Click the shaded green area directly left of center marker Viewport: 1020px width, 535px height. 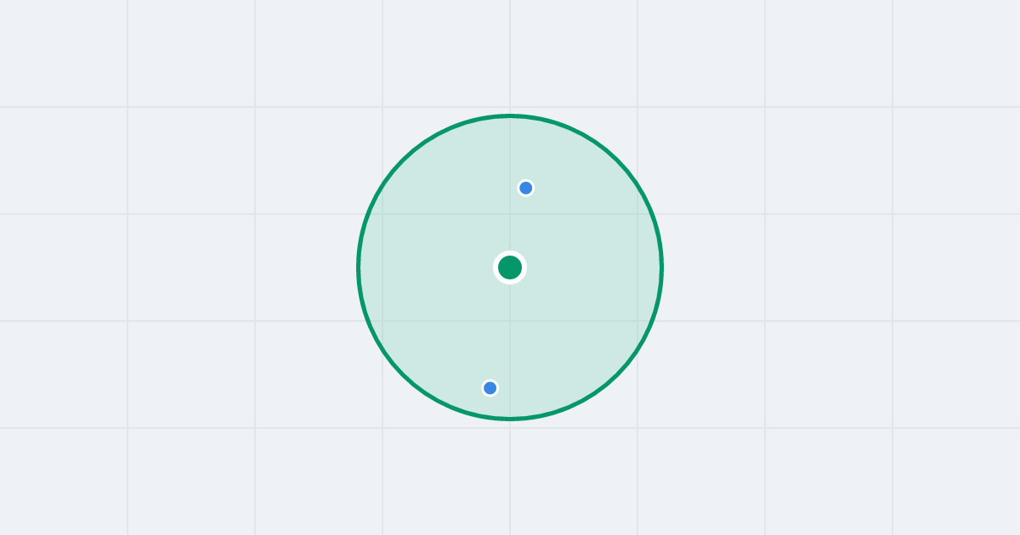pos(433,267)
